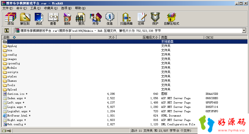Viewport: 249px width, 134px height.
Task: Click the '本地磁盘' type cell
Action: 167,42
